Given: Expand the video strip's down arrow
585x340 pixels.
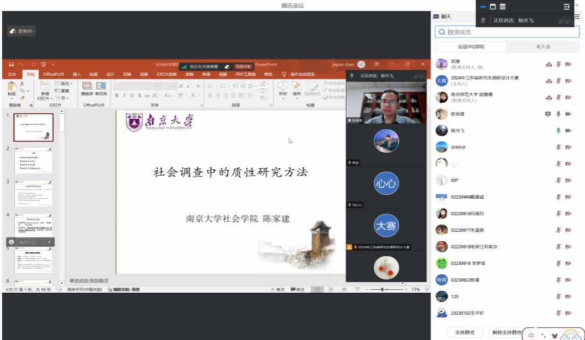Looking at the screenshot, I should pyautogui.click(x=403, y=284).
